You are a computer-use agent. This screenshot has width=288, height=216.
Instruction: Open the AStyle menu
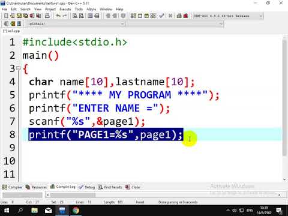pos(91,9)
